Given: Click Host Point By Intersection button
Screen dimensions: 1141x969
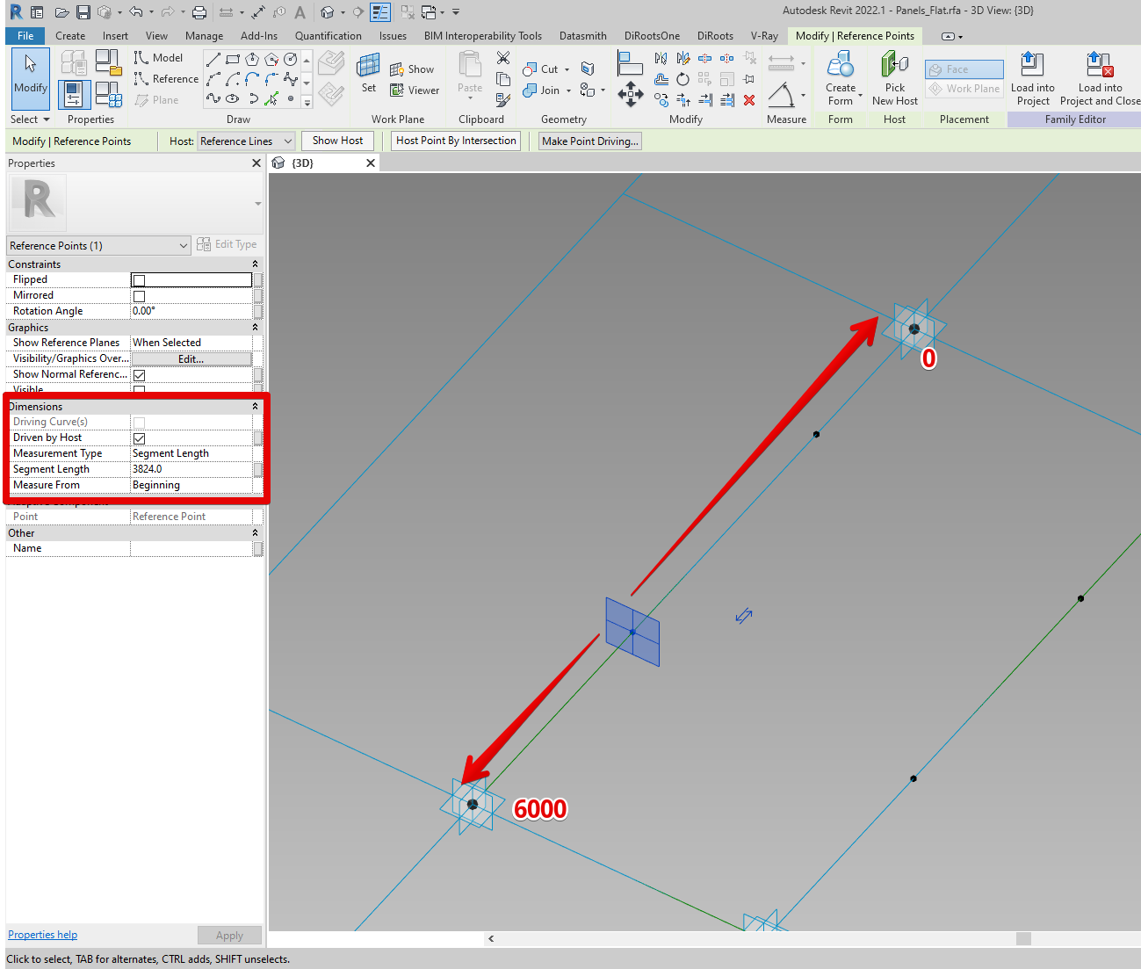Looking at the screenshot, I should [456, 141].
